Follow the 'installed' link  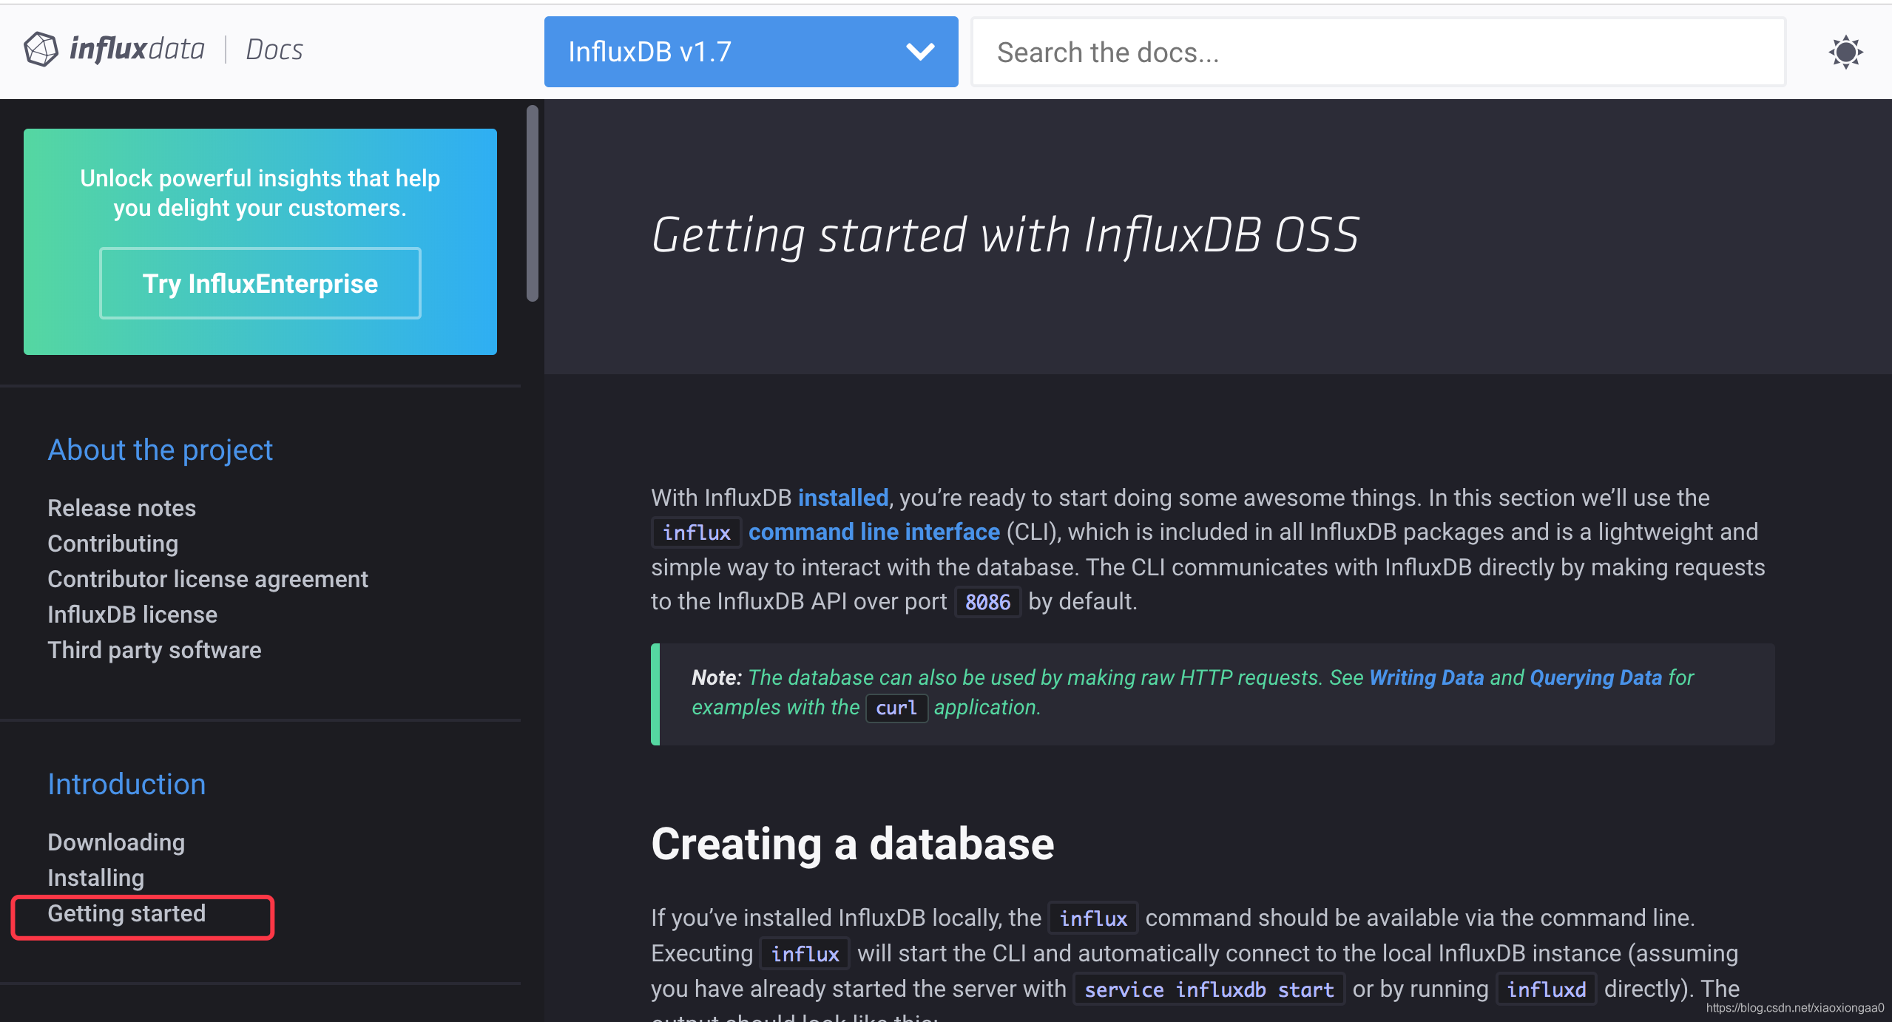coord(842,498)
